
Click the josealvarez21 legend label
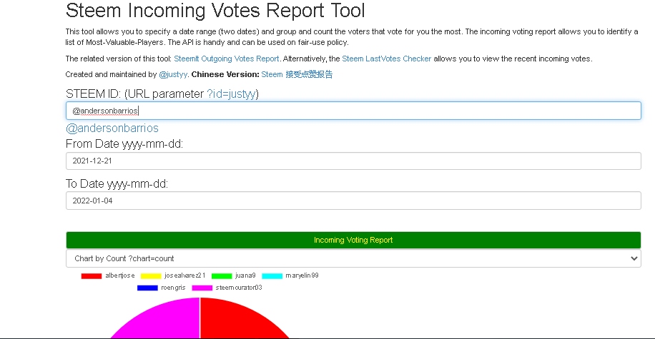click(x=184, y=275)
